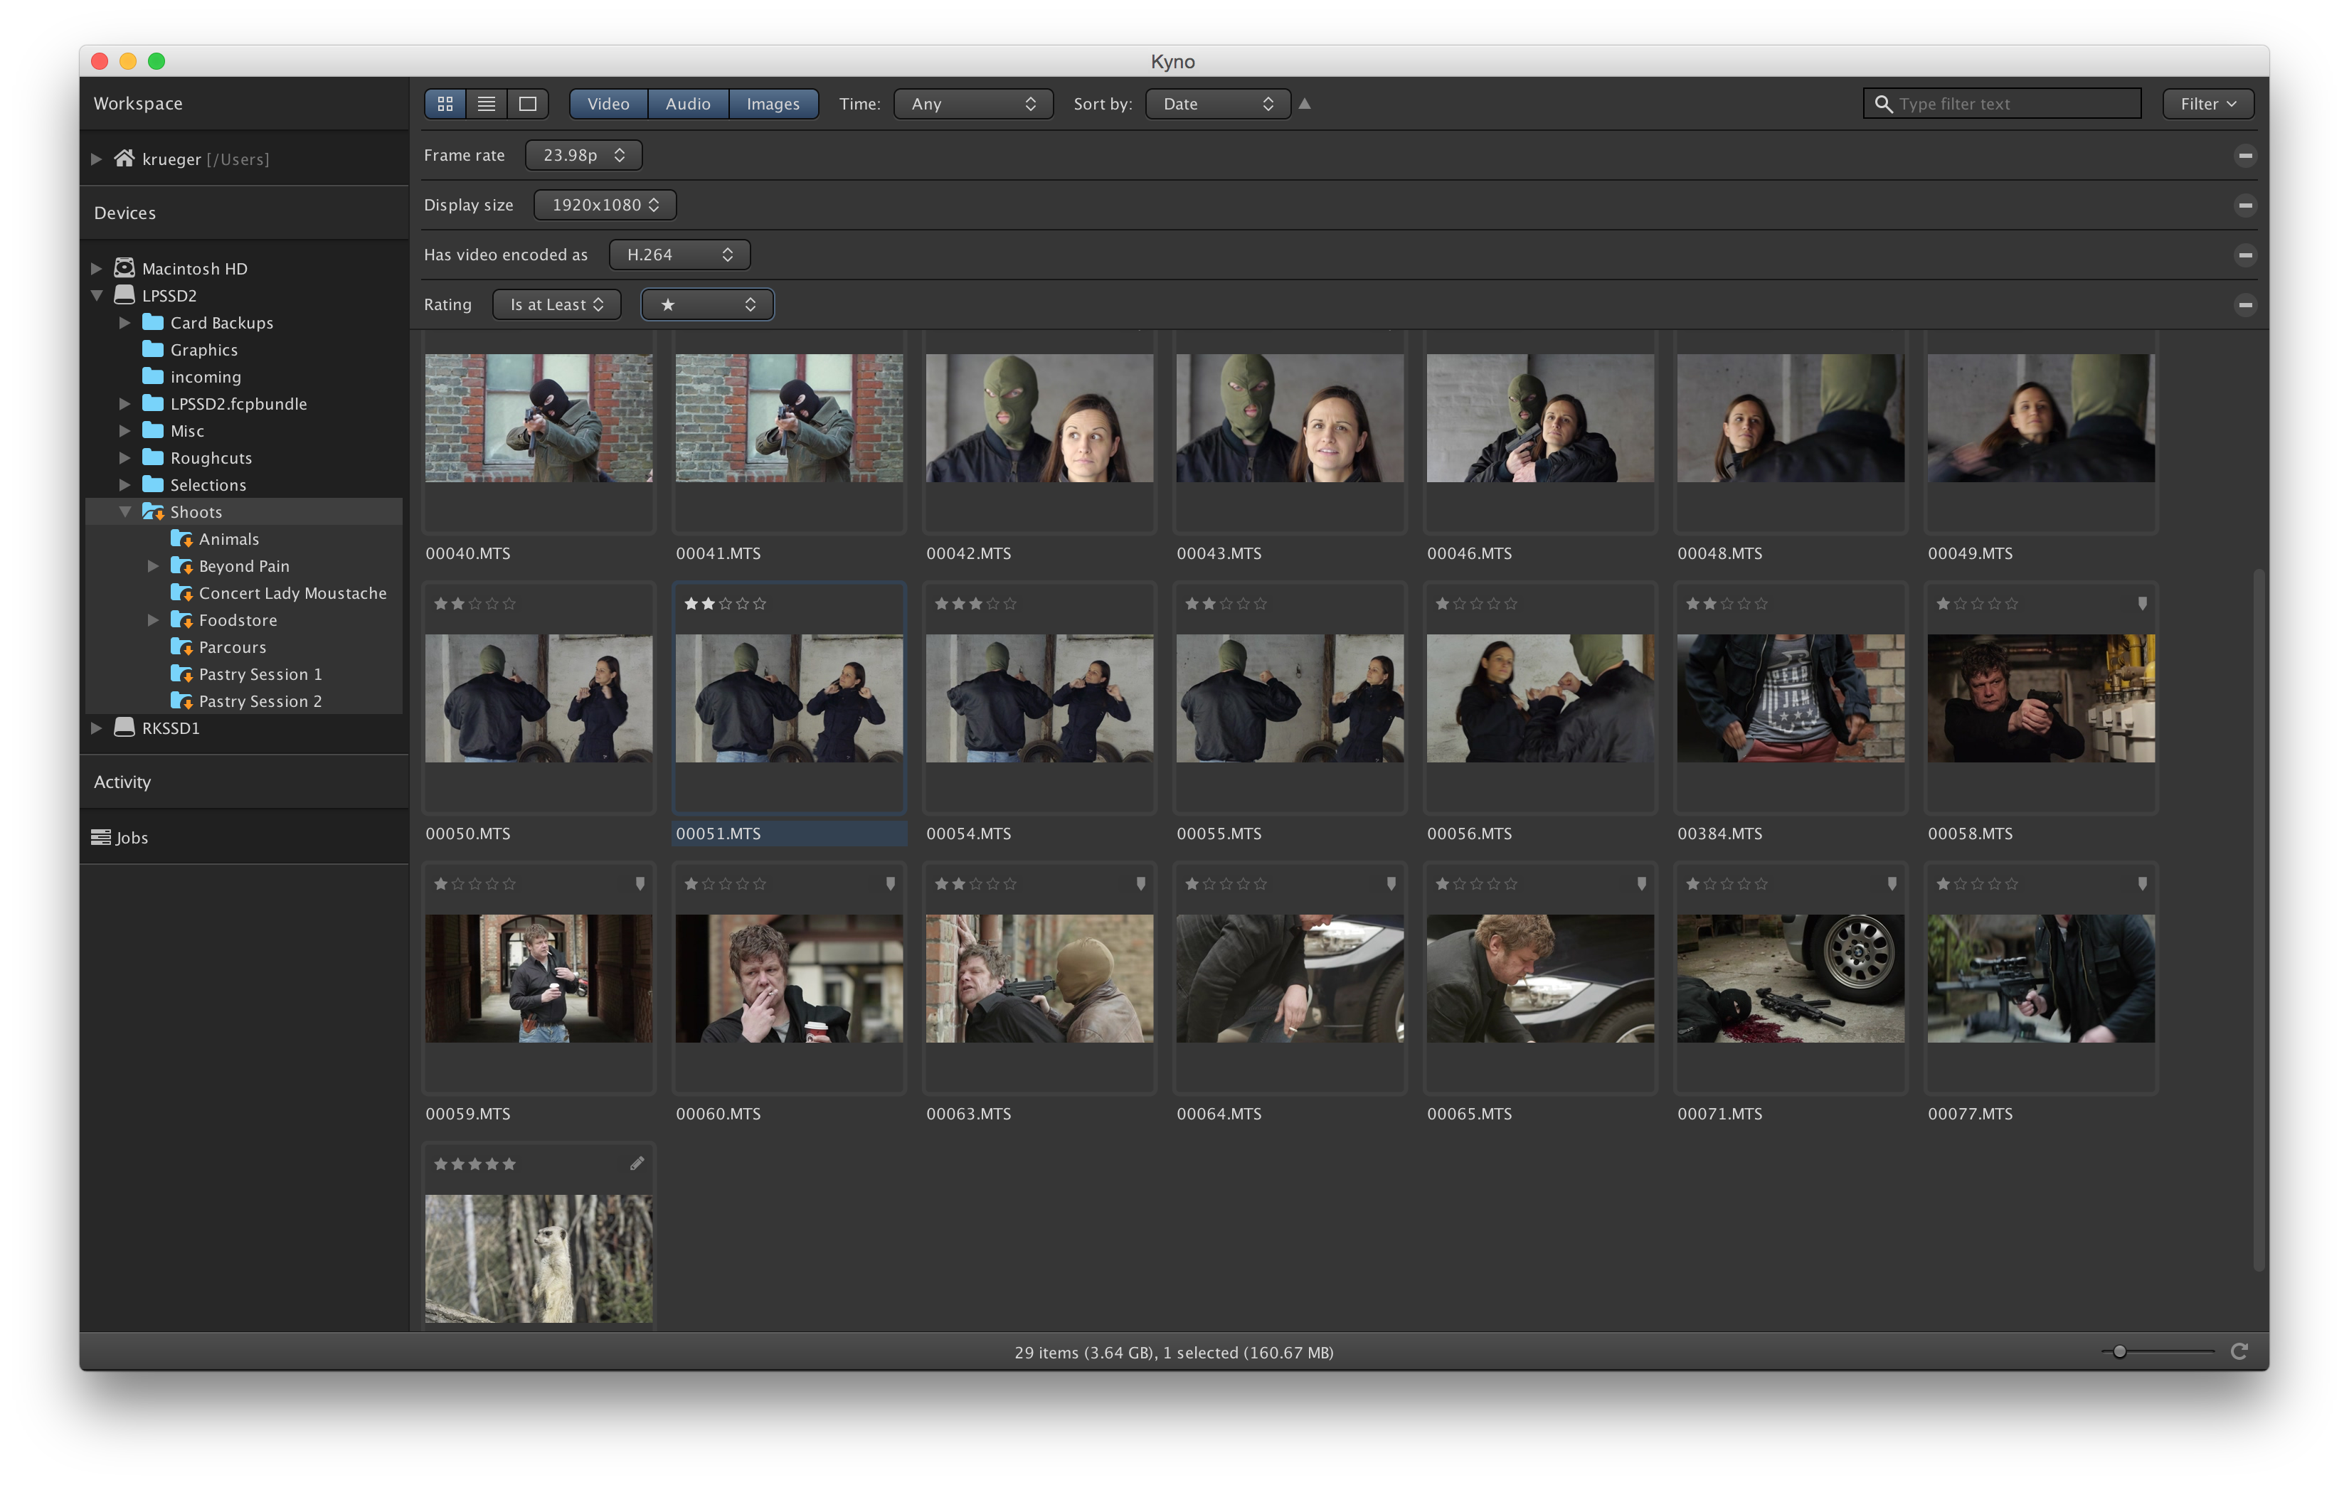The width and height of the screenshot is (2349, 1485).
Task: Toggle the Images media type filter
Action: (x=773, y=103)
